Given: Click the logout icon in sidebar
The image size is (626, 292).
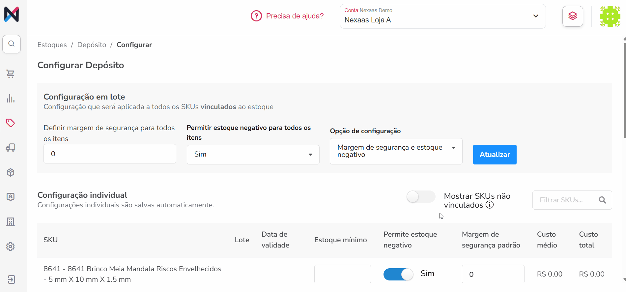Looking at the screenshot, I should pyautogui.click(x=11, y=279).
